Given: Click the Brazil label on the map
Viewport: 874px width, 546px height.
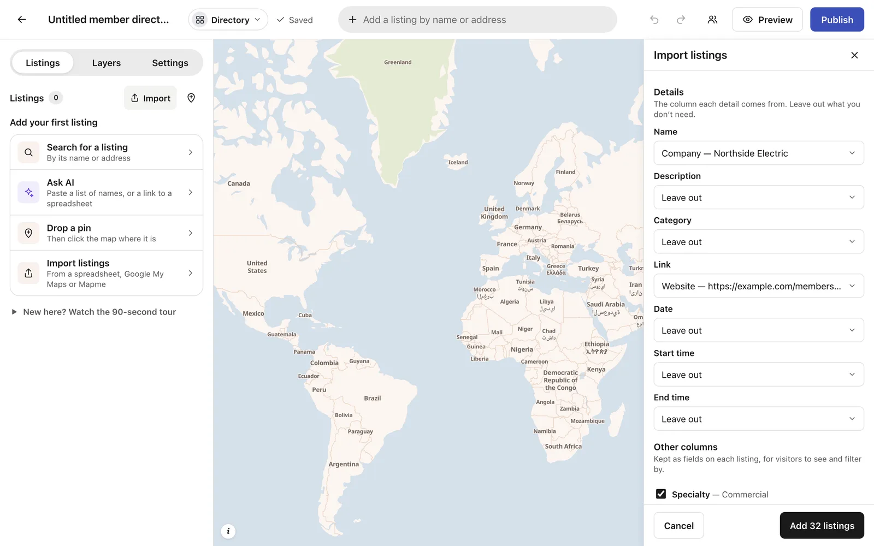Looking at the screenshot, I should click(373, 398).
